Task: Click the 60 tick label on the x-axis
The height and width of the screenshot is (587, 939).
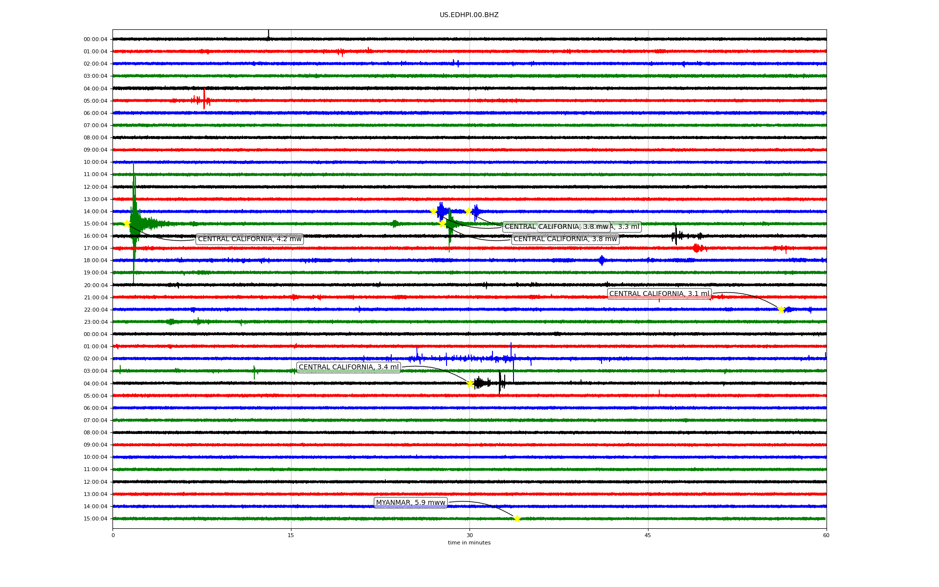Action: 826,535
